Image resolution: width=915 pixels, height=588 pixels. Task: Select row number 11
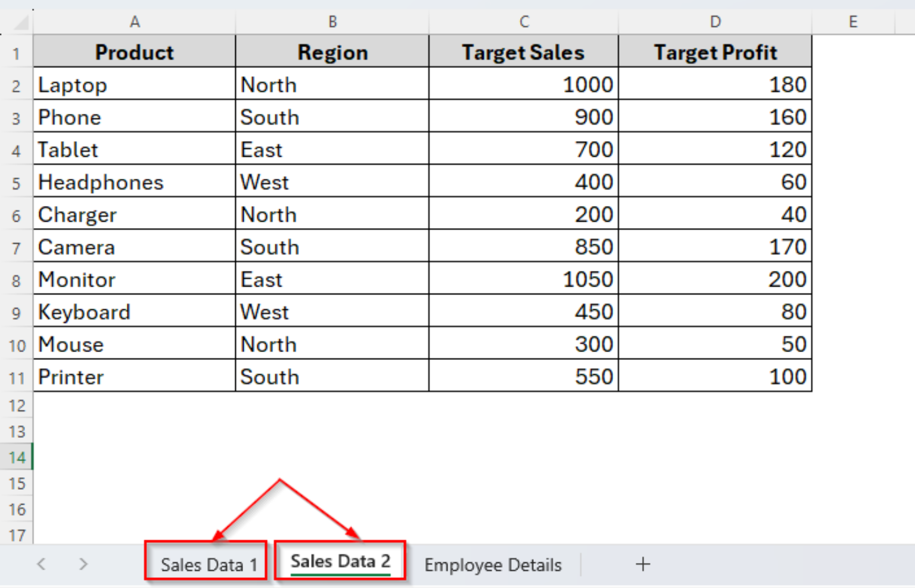click(x=16, y=377)
